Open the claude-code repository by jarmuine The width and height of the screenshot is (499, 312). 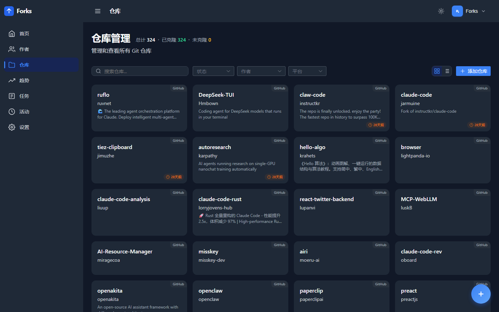coord(443,108)
